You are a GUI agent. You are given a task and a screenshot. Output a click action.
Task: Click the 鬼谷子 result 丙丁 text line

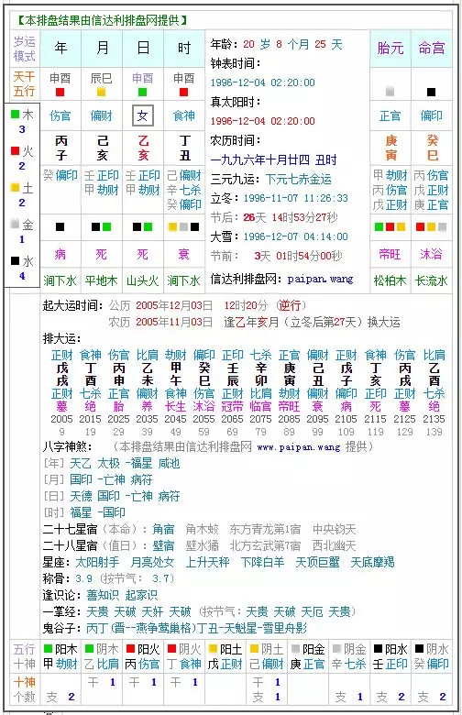[x=196, y=628]
